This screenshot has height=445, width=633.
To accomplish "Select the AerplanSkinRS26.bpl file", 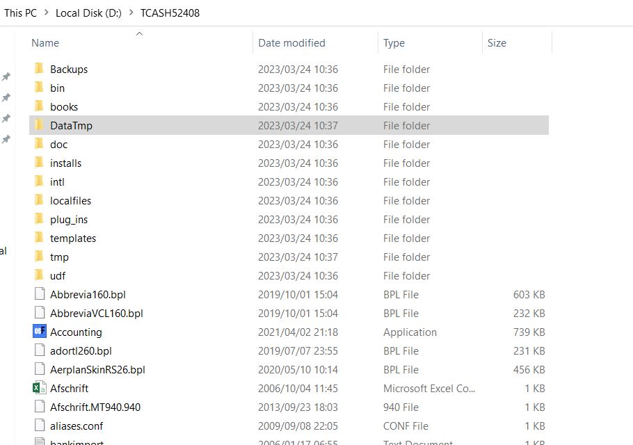I will (x=97, y=370).
